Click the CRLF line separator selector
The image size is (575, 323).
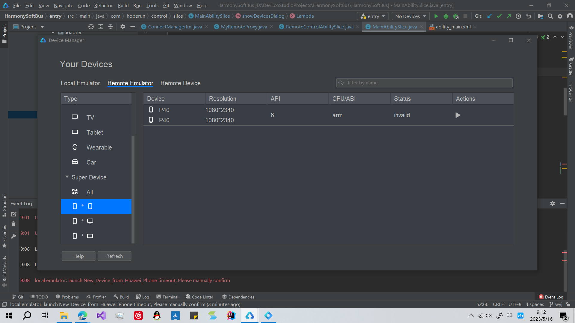click(498, 304)
